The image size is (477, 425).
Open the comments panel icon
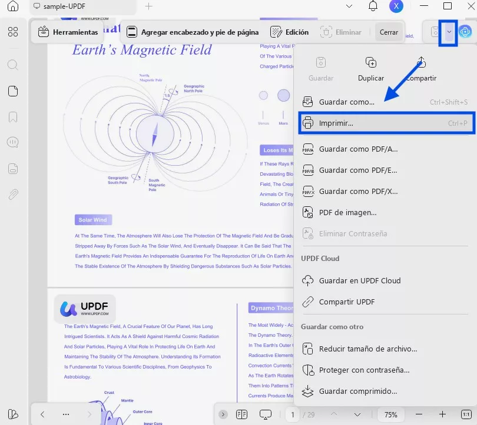[13, 142]
